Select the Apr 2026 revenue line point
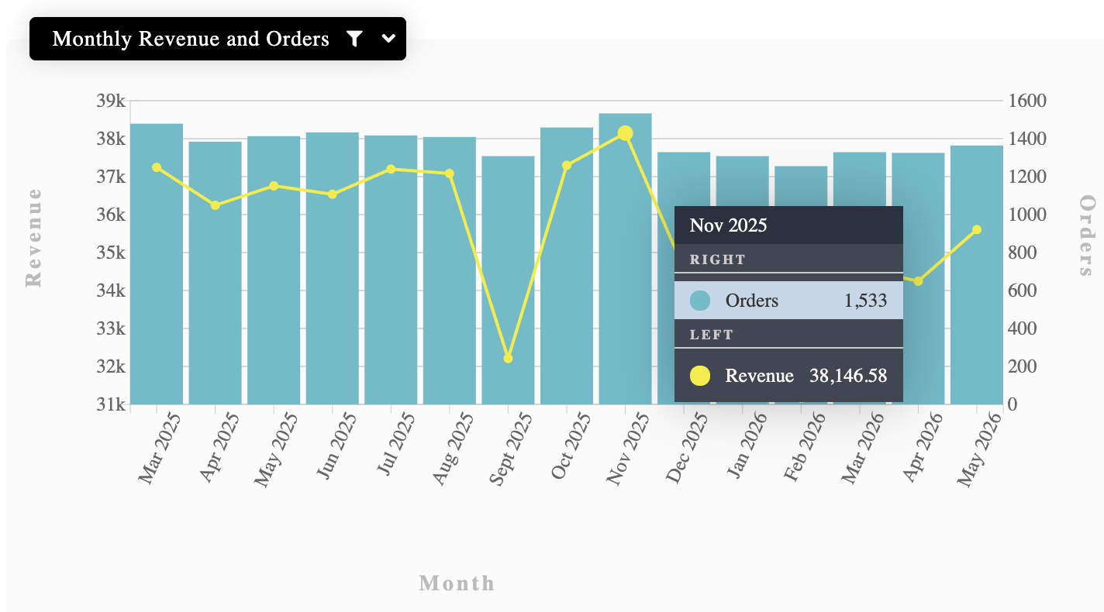The image size is (1104, 612). (x=919, y=281)
